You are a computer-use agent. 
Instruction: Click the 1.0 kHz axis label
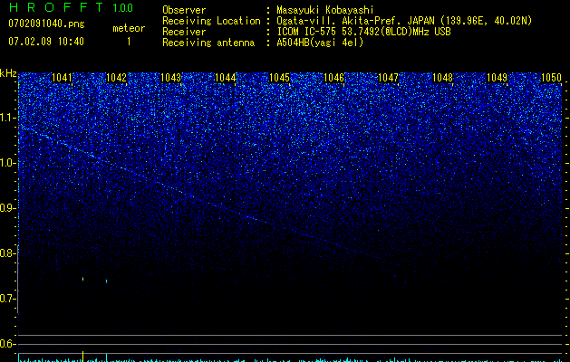(8, 163)
